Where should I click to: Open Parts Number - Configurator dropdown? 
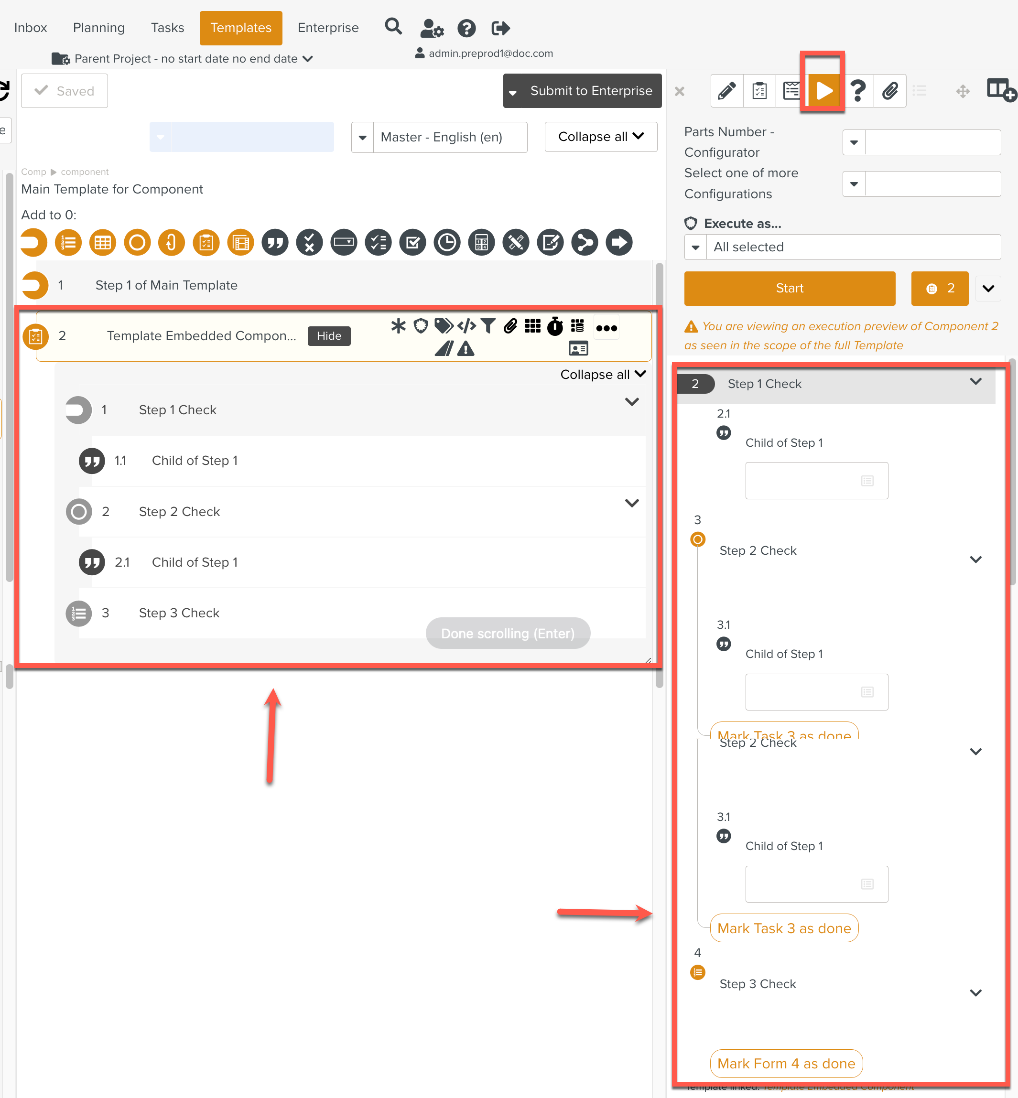921,142
